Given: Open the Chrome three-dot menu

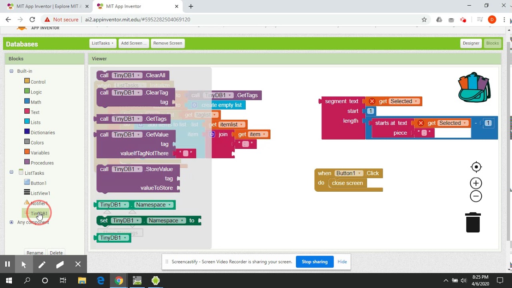Looking at the screenshot, I should point(504,19).
